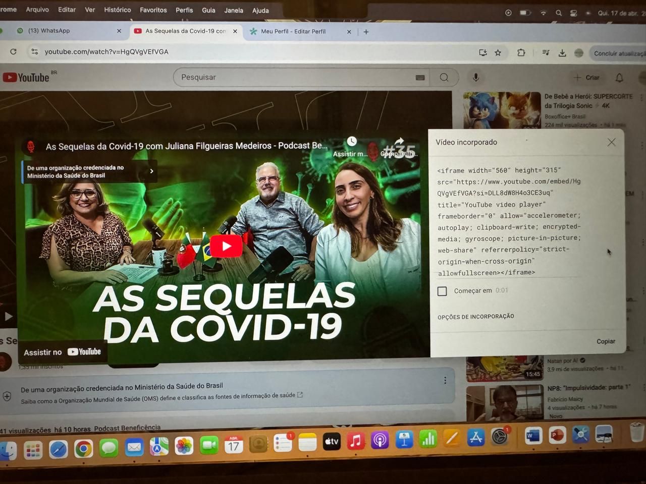The height and width of the screenshot is (484, 646).
Task: Open Reminders from the Dock
Action: click(x=283, y=443)
